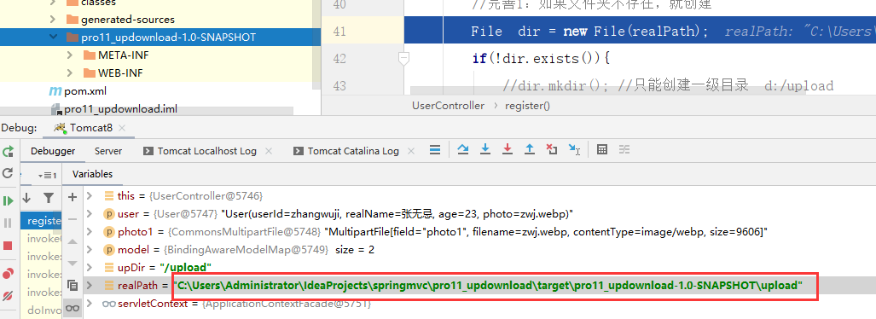Click the Rerun Tomcat8 icon
The image size is (876, 319).
pos(8,152)
